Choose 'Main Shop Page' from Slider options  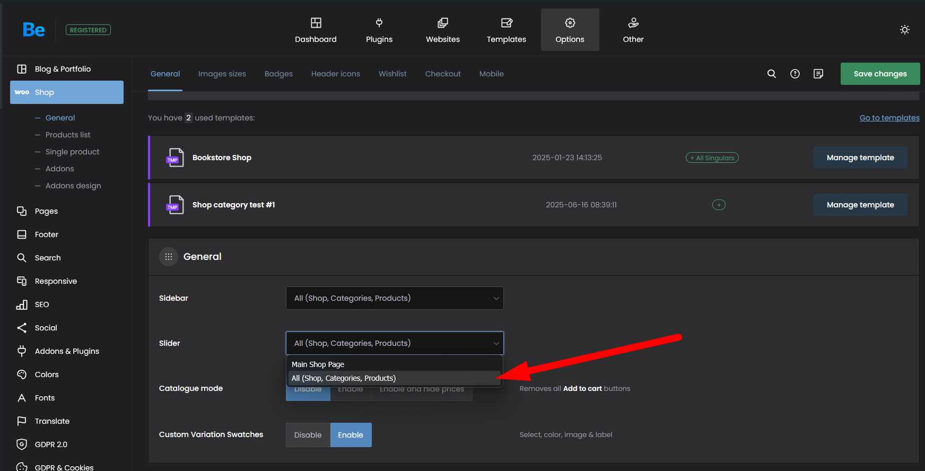tap(318, 364)
